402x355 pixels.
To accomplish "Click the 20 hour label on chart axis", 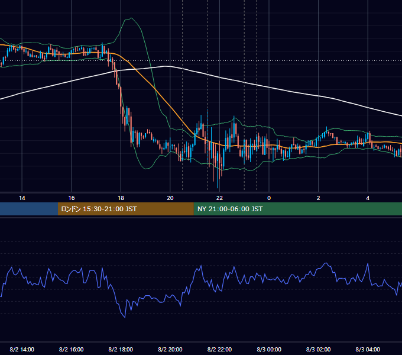I will coord(170,198).
